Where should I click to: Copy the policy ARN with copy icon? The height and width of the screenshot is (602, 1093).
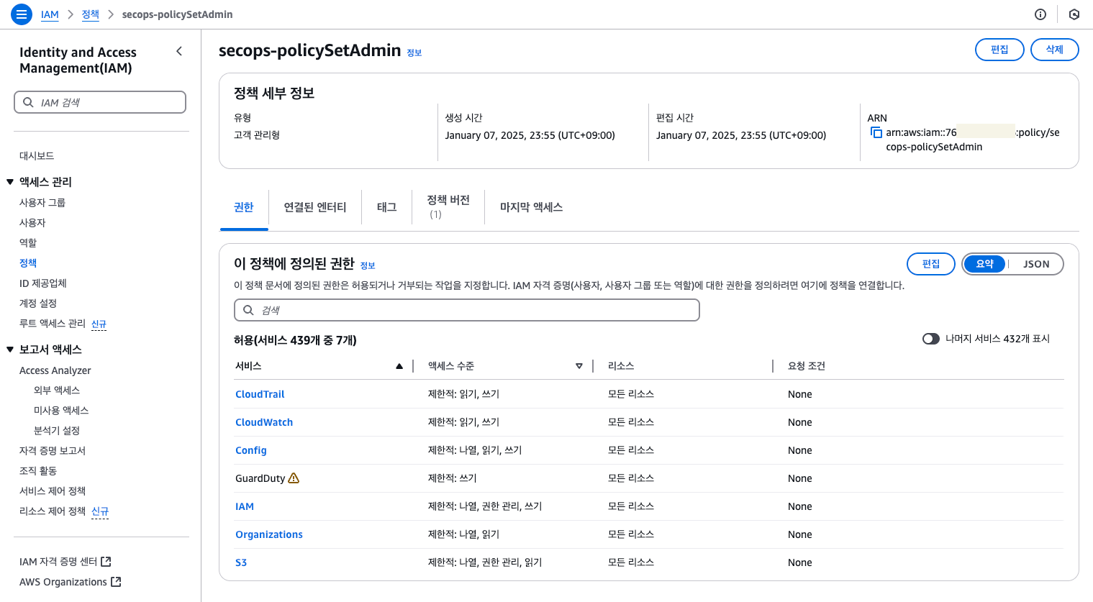tap(876, 132)
